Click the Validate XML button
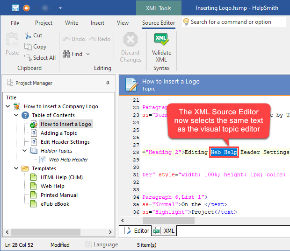 pos(161,47)
